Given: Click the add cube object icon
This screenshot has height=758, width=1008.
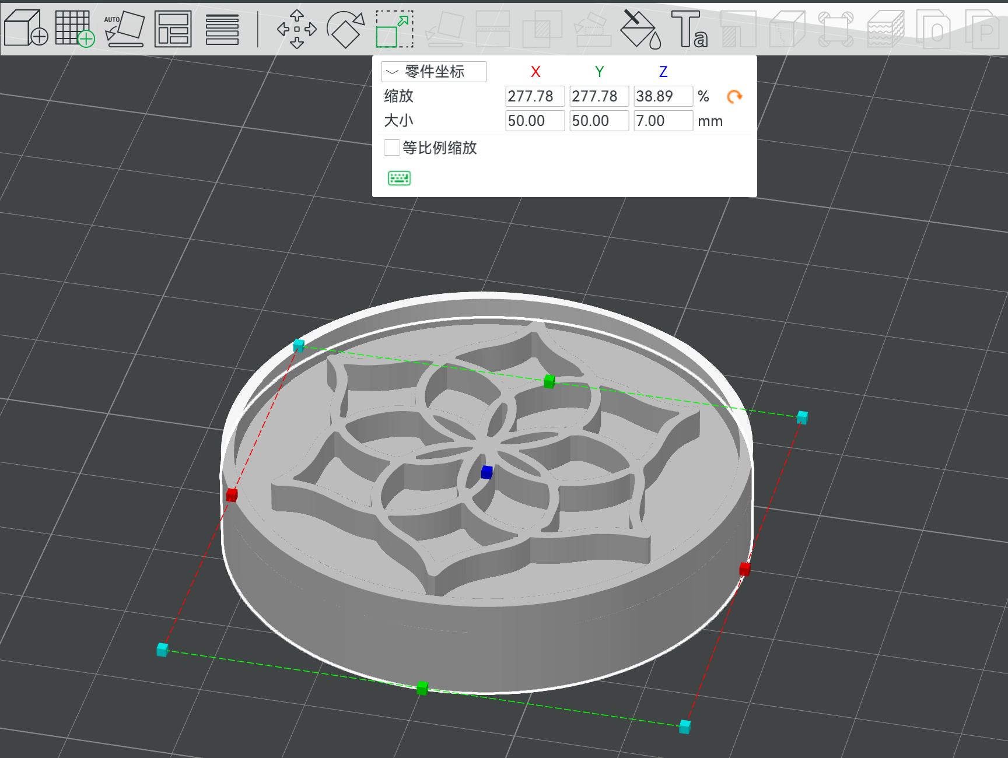Looking at the screenshot, I should [x=26, y=28].
